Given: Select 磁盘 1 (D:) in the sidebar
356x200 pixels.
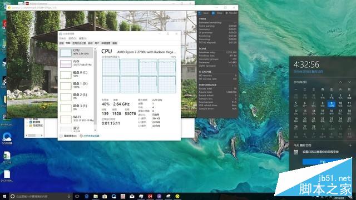Looking at the screenshot, I should (x=76, y=86).
